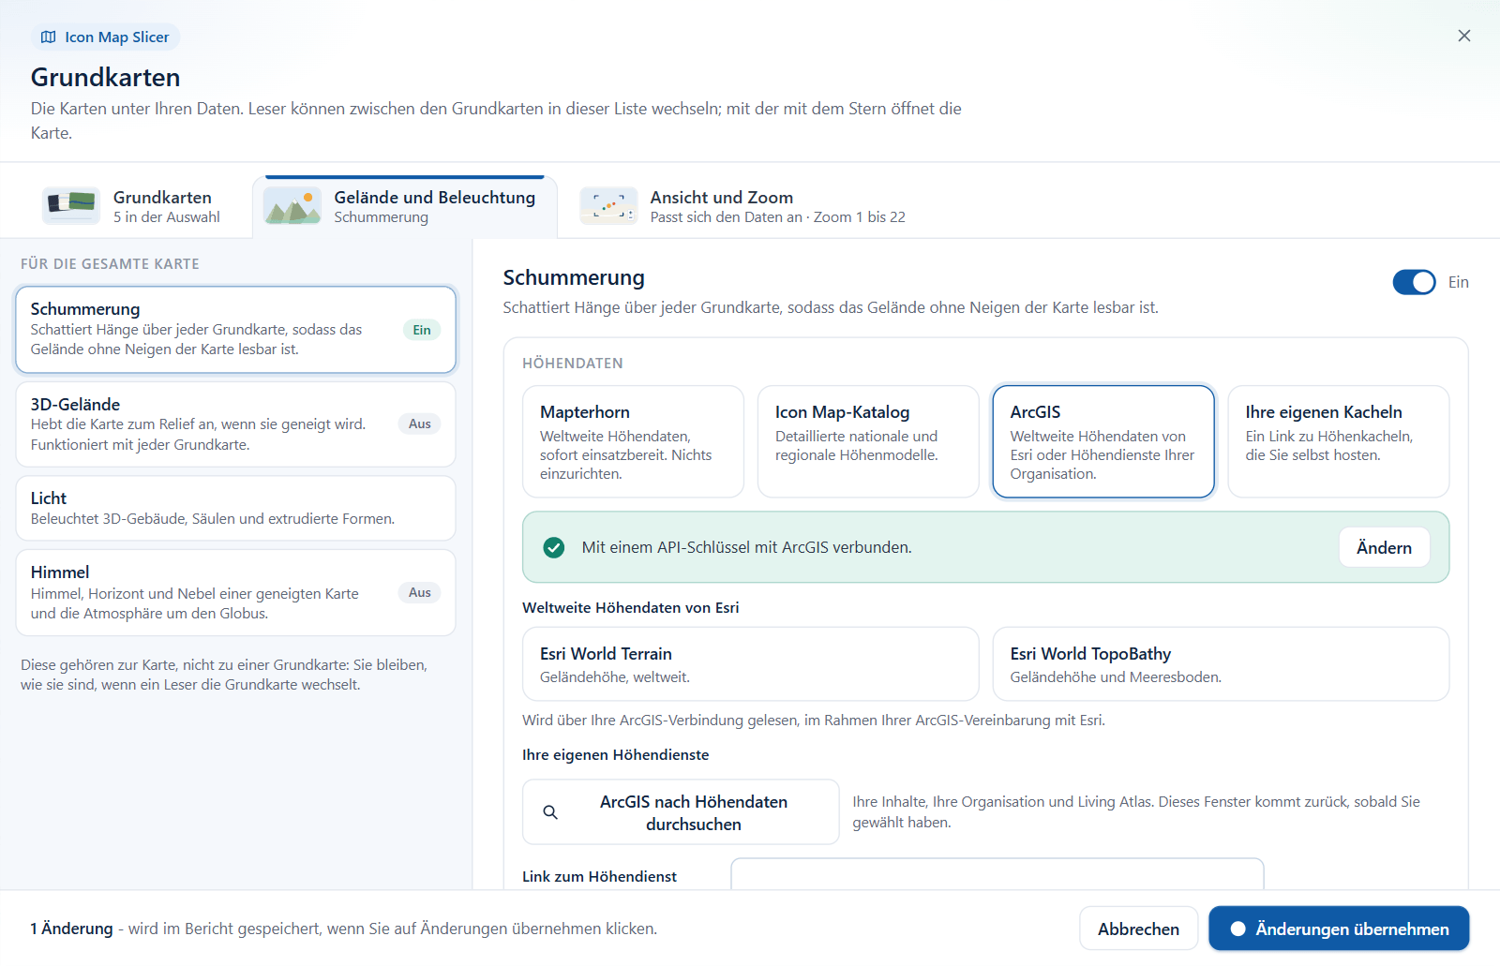Open the Himmel section

tap(236, 593)
